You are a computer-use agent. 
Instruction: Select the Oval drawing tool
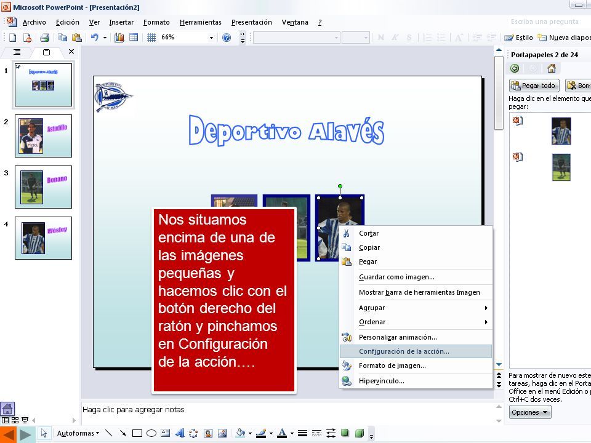pos(151,433)
